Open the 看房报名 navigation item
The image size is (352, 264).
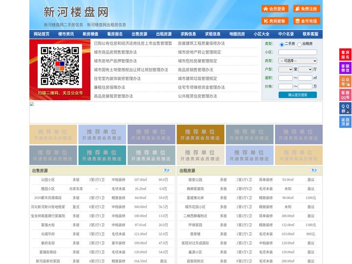pos(115,34)
